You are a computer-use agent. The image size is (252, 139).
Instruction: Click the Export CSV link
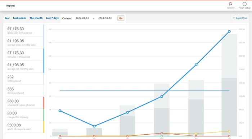click(240, 18)
